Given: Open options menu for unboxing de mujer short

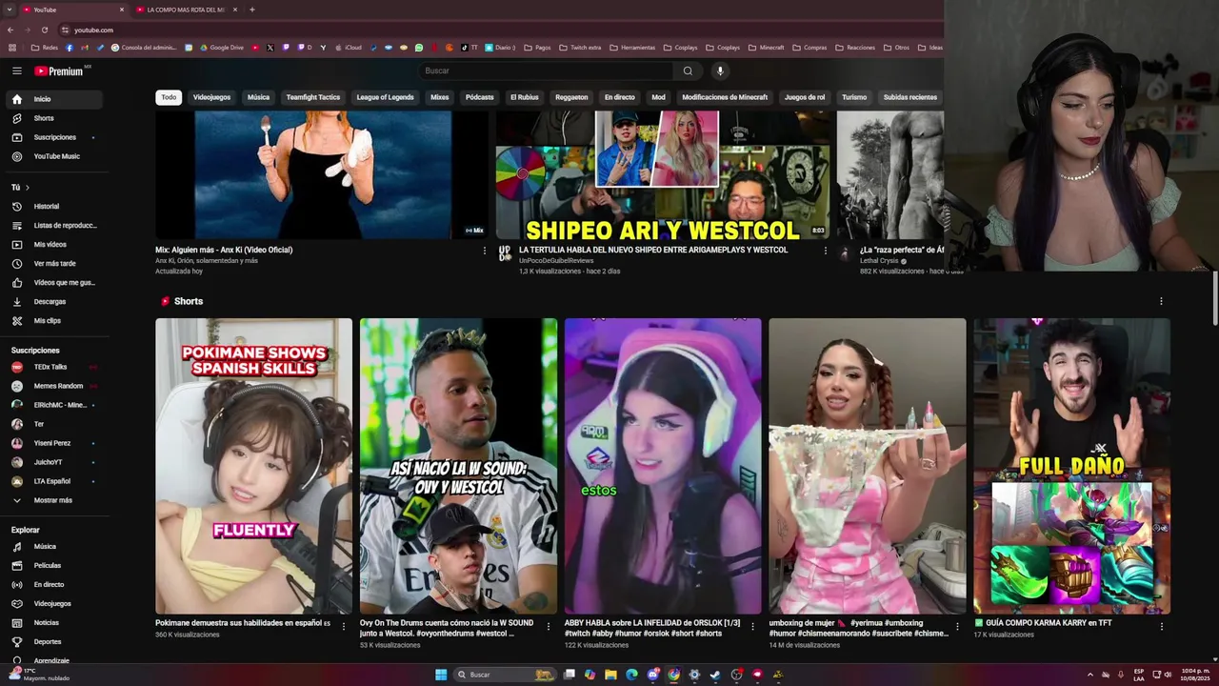Looking at the screenshot, I should click(x=957, y=626).
